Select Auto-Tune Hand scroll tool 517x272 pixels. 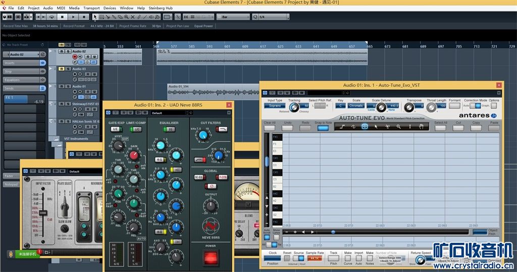(421, 127)
